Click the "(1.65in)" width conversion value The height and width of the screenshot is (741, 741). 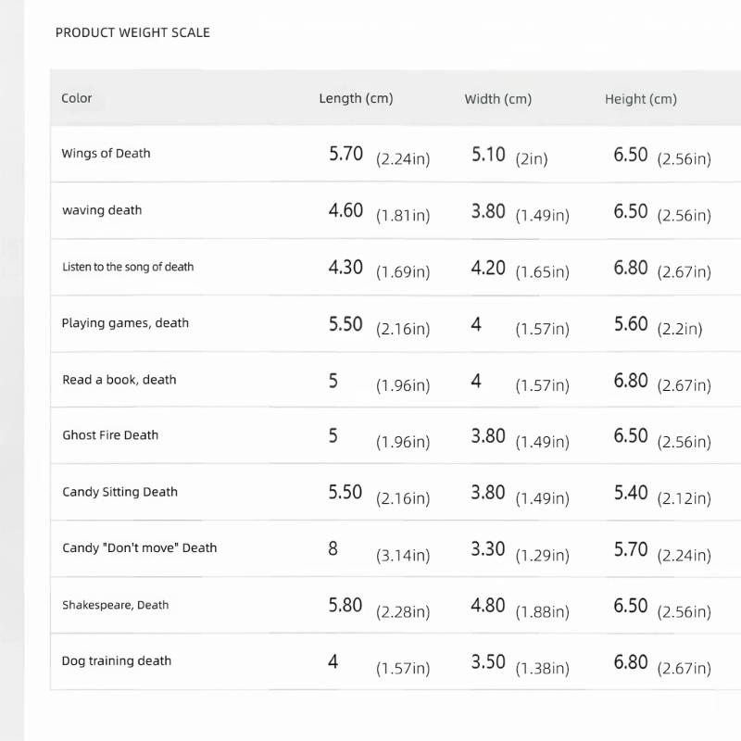pyautogui.click(x=543, y=272)
